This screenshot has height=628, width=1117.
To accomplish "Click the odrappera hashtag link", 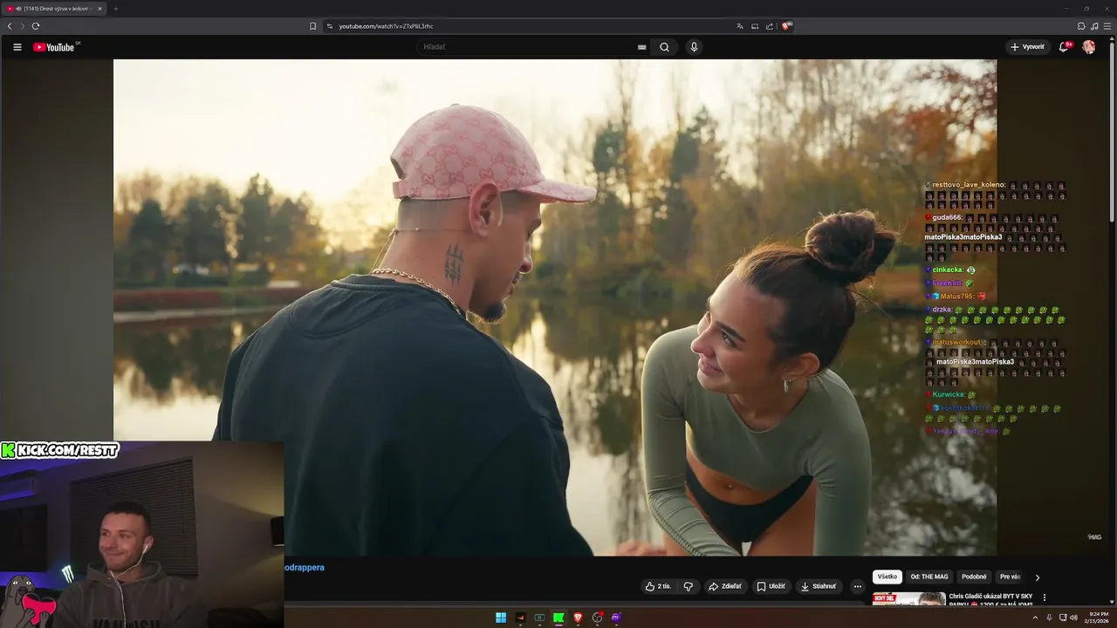I will pyautogui.click(x=305, y=568).
